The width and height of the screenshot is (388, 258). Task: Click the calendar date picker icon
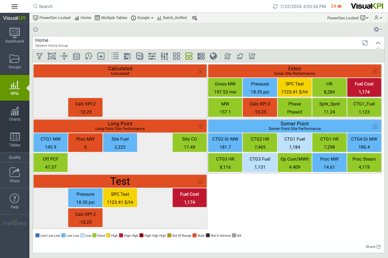pyautogui.click(x=76, y=56)
